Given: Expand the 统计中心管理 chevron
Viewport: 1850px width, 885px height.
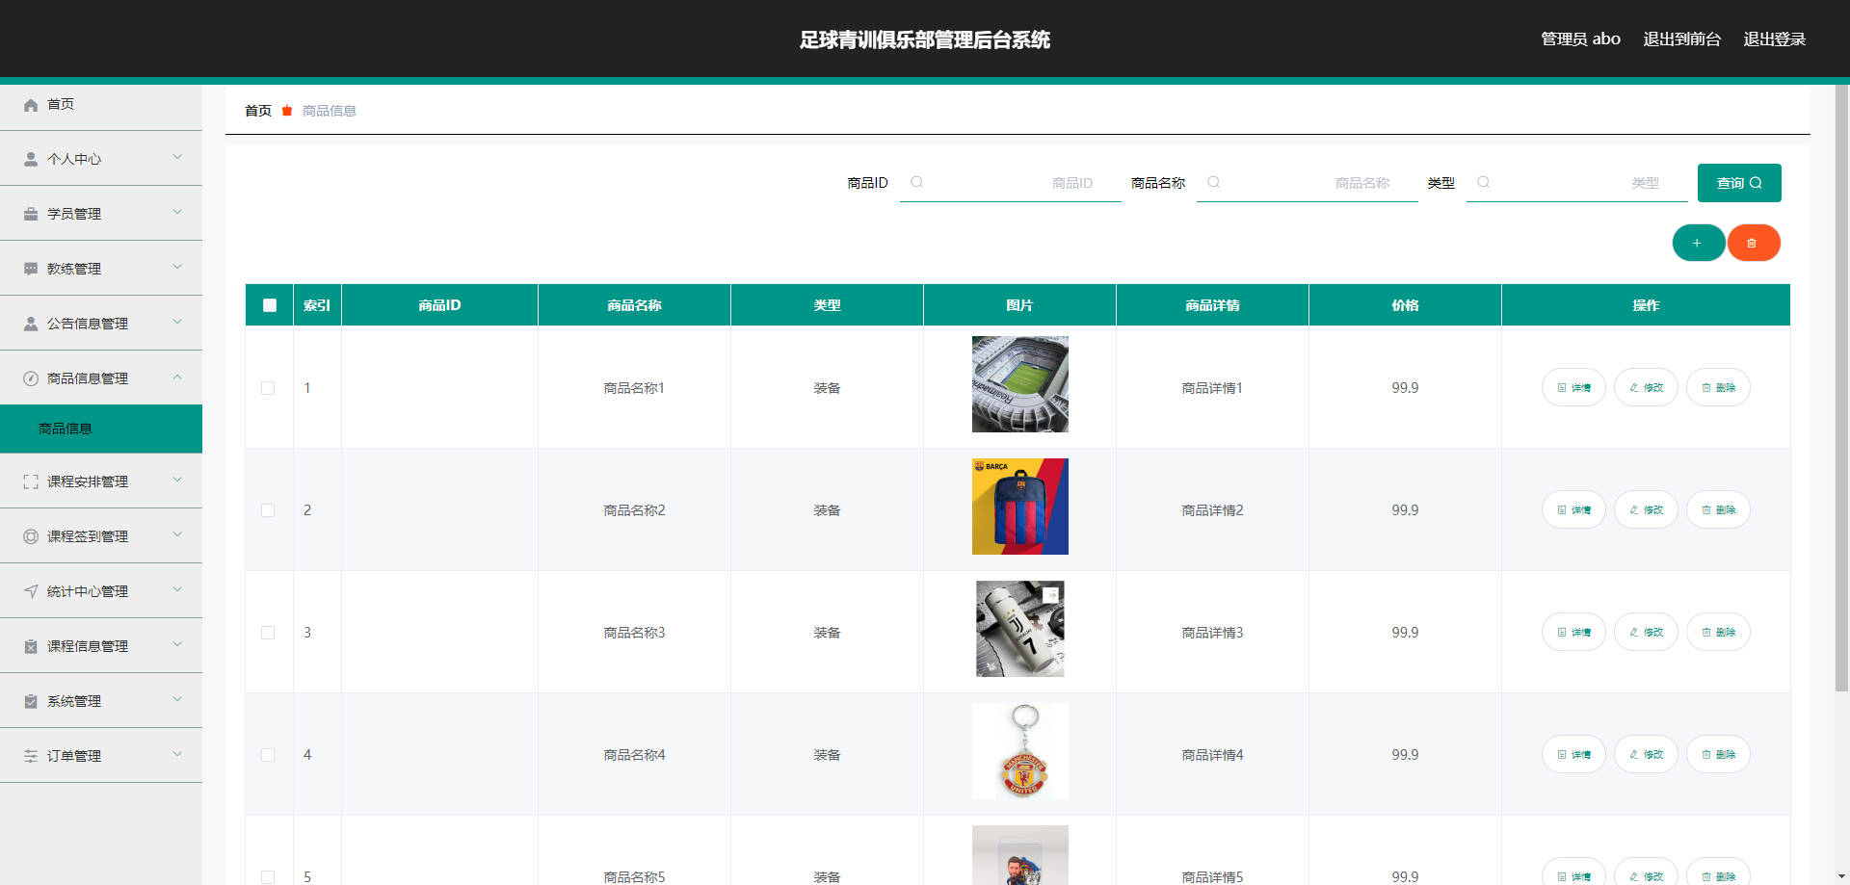Looking at the screenshot, I should coord(177,589).
